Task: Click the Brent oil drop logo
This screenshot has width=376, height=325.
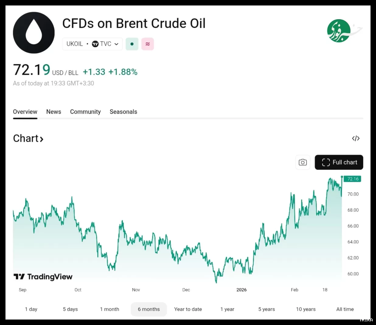Action: 34,33
